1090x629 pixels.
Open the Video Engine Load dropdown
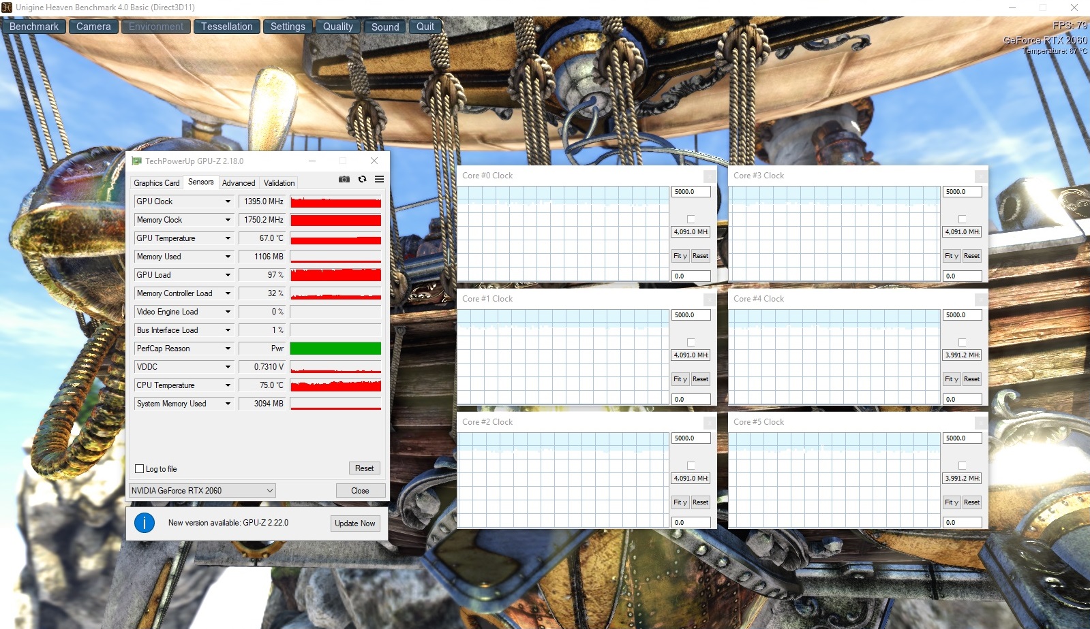(x=228, y=312)
